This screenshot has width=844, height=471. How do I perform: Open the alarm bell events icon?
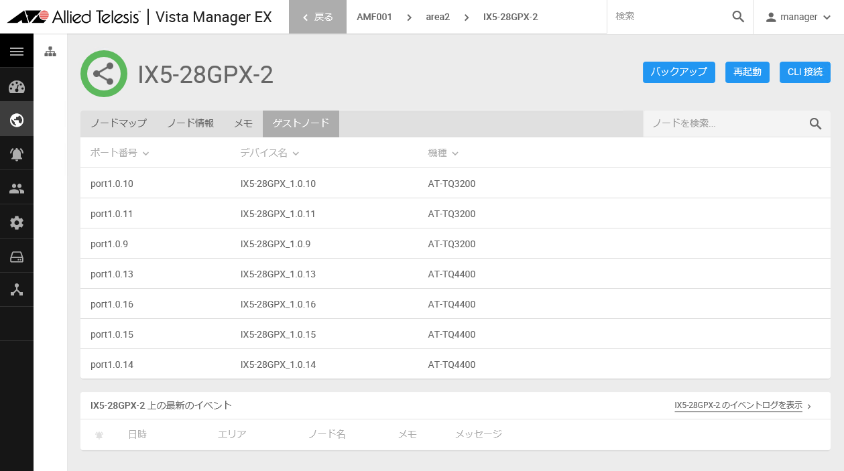pyautogui.click(x=17, y=154)
